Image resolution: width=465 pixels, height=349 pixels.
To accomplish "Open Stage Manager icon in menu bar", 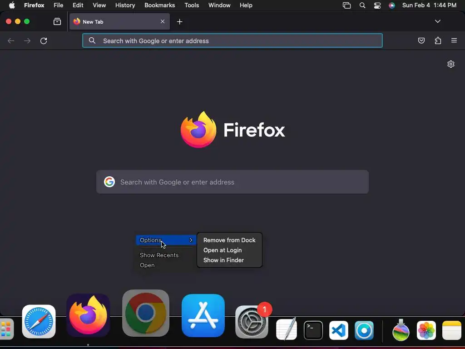I will (x=346, y=5).
